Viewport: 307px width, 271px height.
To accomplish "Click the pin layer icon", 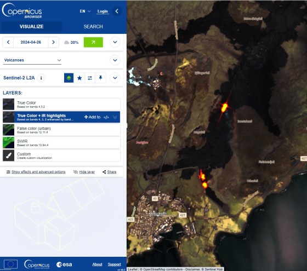I will pos(100,78).
